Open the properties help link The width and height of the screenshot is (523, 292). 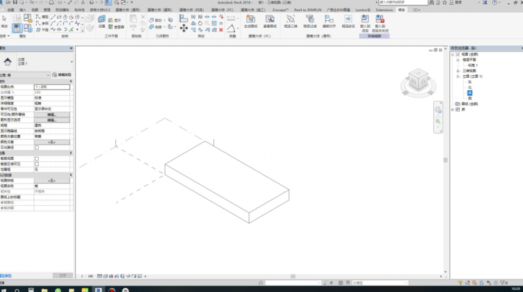tap(6, 275)
